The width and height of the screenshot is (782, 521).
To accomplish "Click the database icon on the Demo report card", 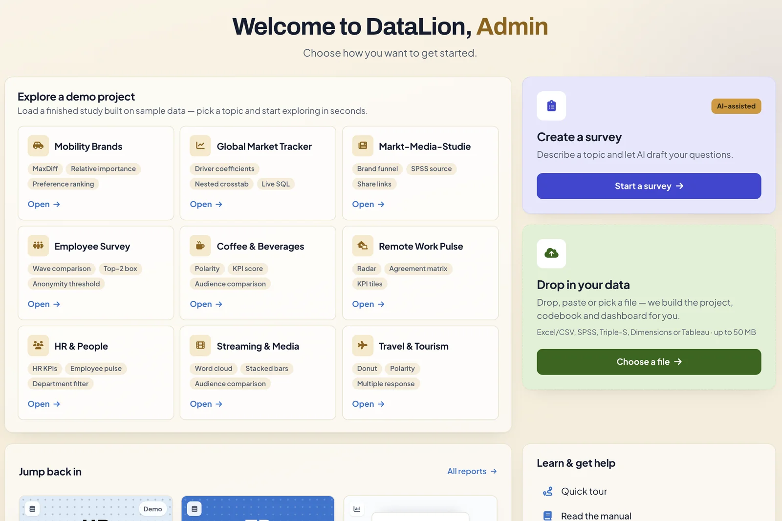I will [32, 509].
